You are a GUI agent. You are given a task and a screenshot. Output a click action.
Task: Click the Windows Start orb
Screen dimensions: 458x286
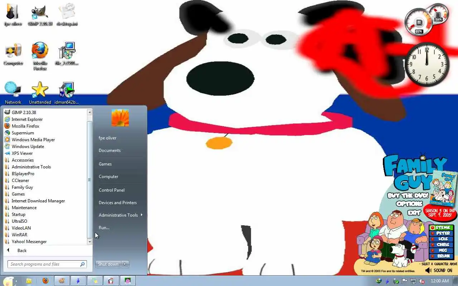9,281
